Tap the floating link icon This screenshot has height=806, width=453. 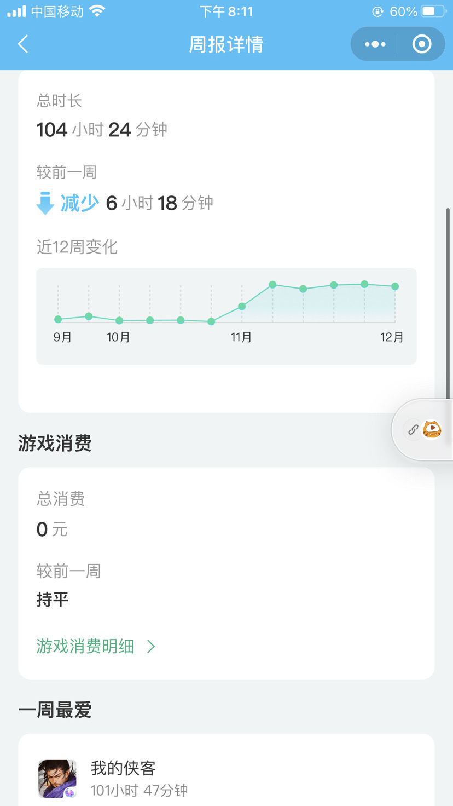413,430
